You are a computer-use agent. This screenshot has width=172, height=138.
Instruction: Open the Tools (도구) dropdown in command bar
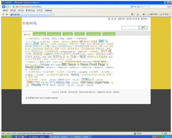166,14
